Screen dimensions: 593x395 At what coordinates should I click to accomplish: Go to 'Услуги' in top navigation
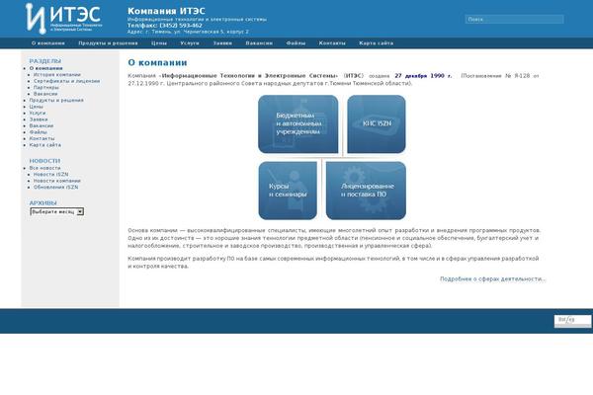tap(190, 43)
